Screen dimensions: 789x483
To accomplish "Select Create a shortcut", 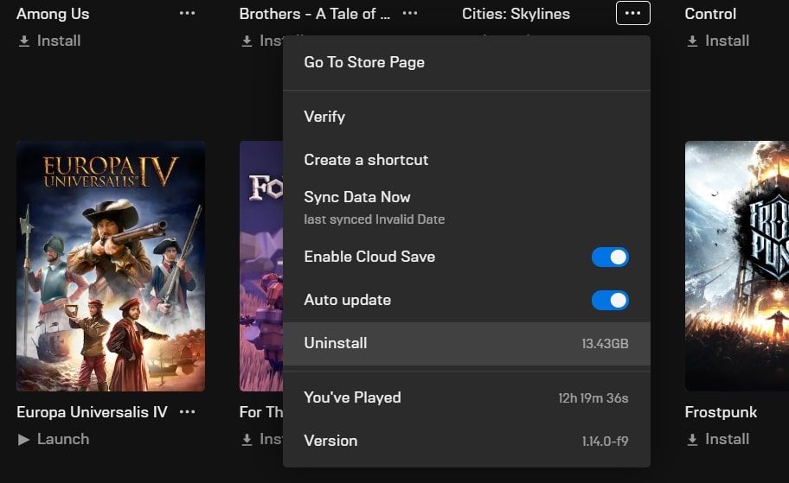I will coord(466,160).
